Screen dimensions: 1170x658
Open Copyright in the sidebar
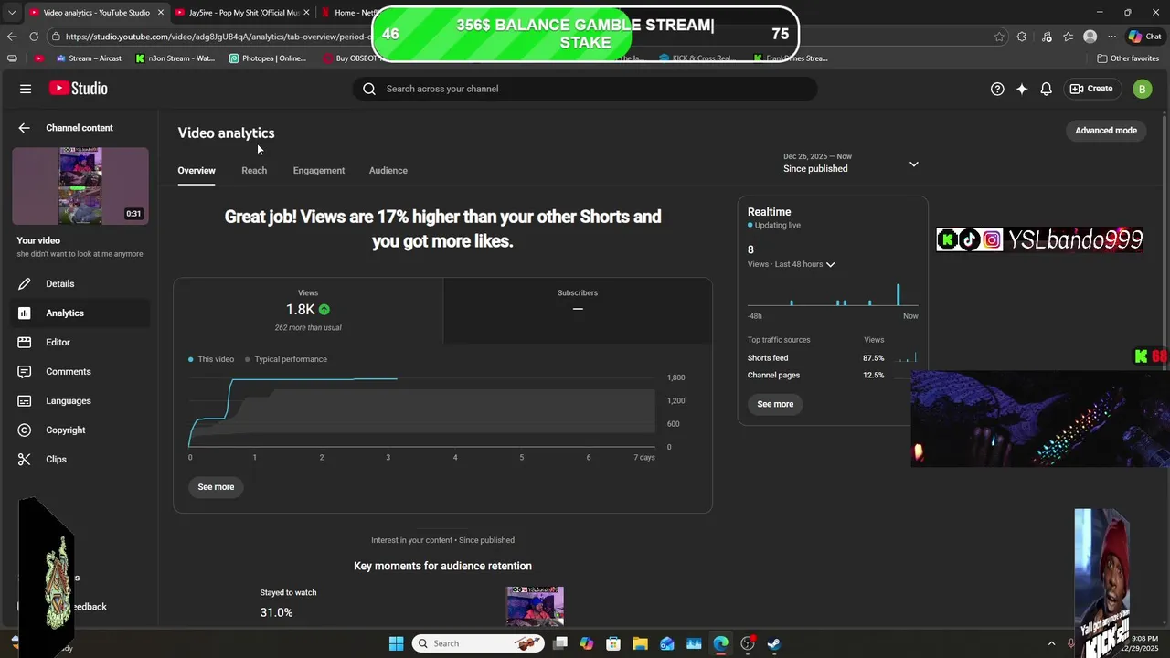(x=80, y=430)
